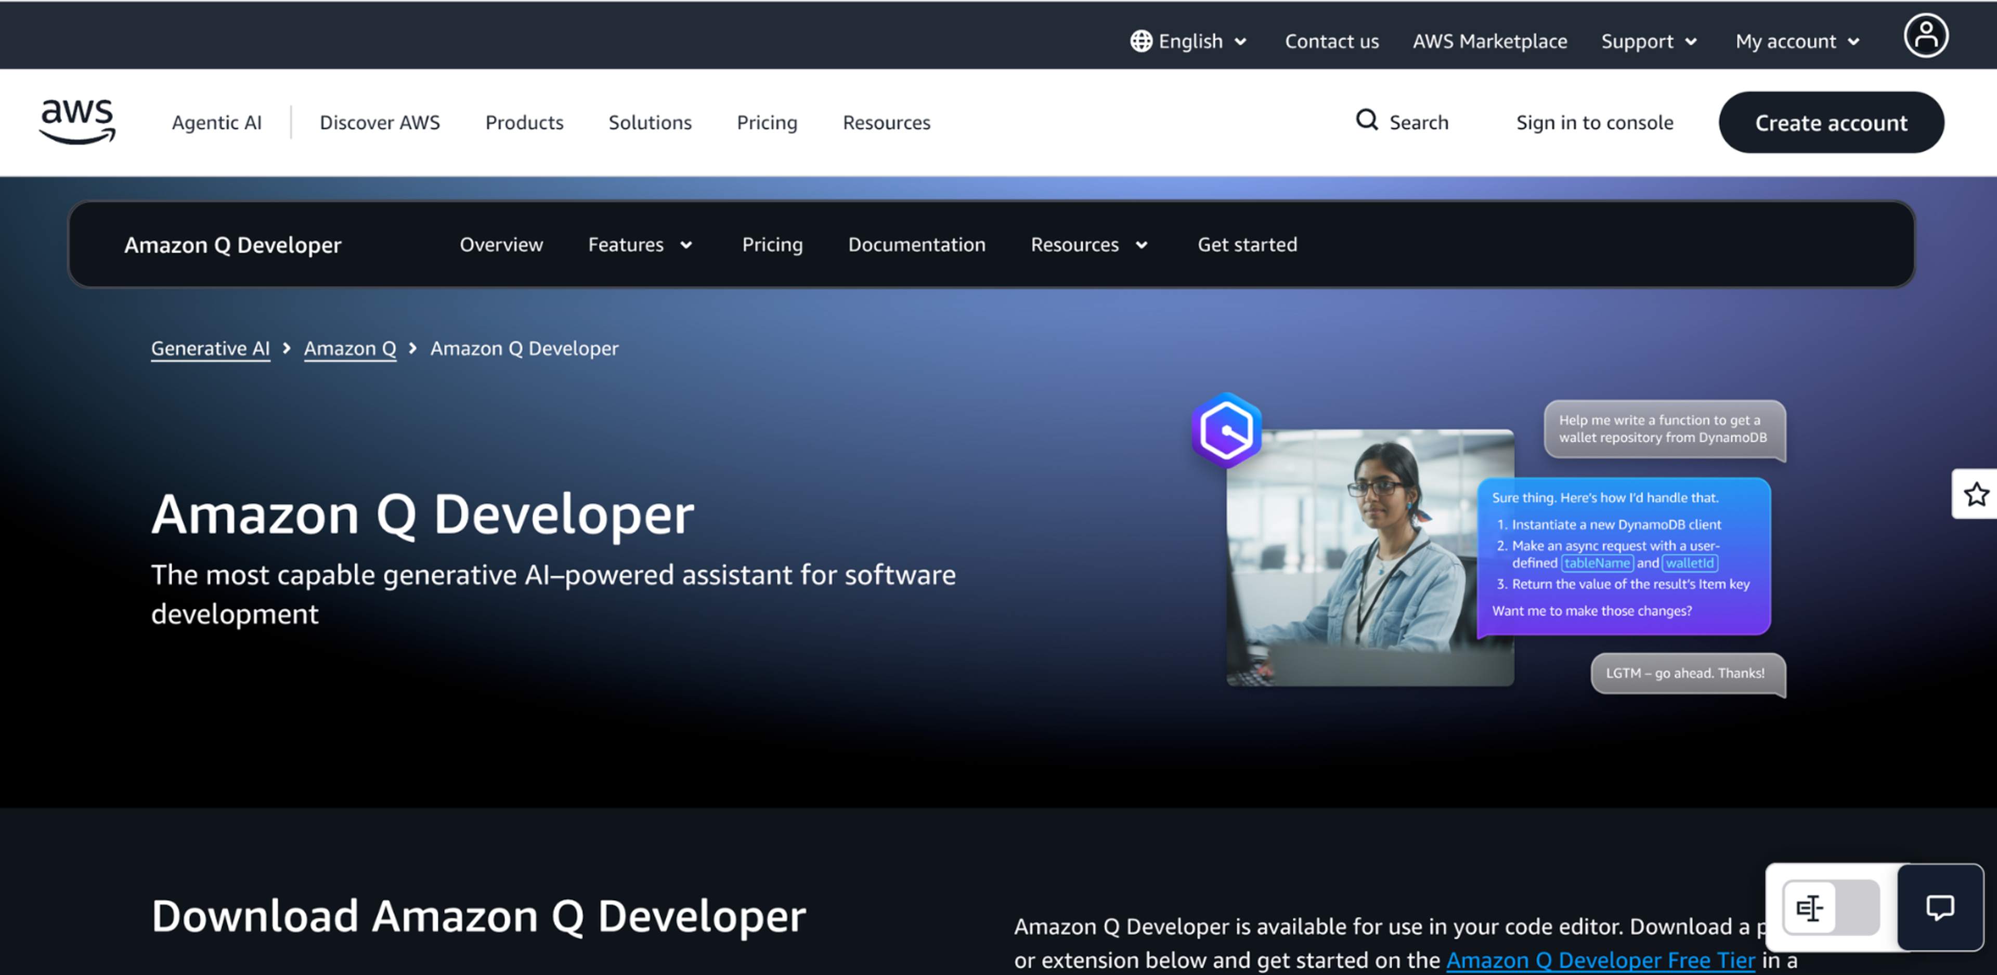Click the search magnifier icon
This screenshot has height=975, width=1997.
pos(1367,120)
